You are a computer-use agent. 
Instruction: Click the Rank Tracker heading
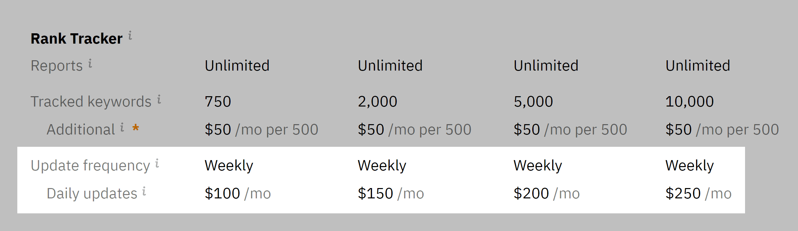pyautogui.click(x=77, y=39)
